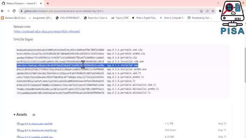Open the Bachelor (BA/B.Com) bookmark

[13, 18]
